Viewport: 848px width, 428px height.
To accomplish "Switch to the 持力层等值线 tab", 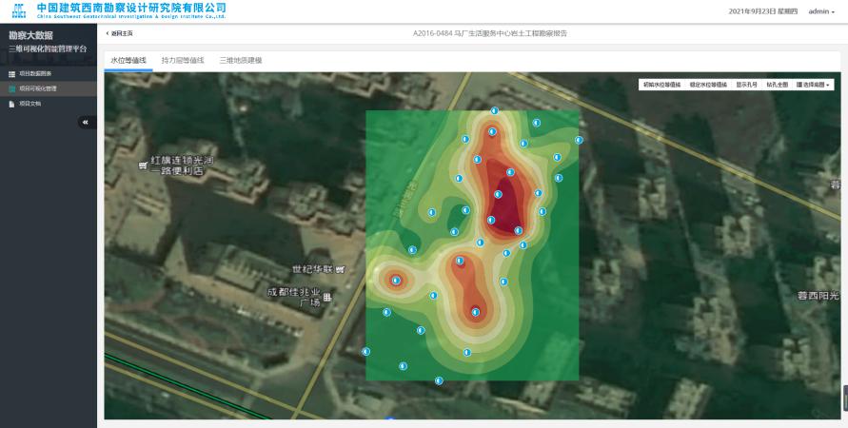I will pyautogui.click(x=183, y=60).
